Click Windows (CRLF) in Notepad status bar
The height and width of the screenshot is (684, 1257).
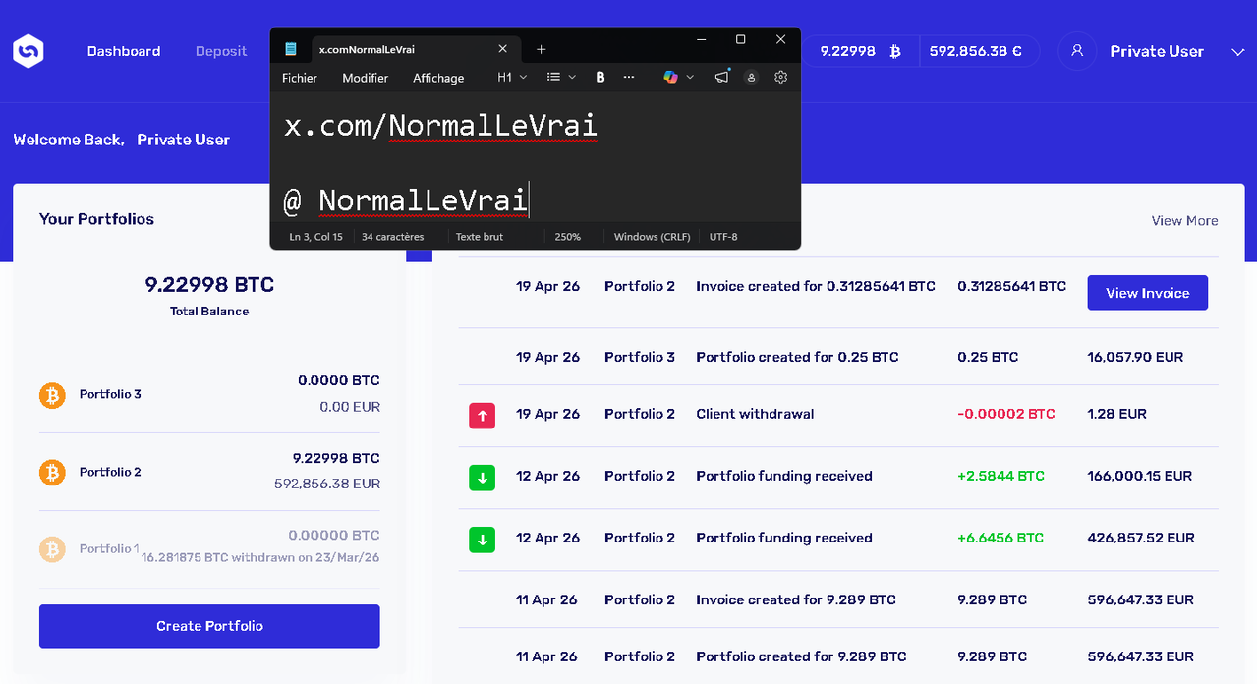click(652, 237)
